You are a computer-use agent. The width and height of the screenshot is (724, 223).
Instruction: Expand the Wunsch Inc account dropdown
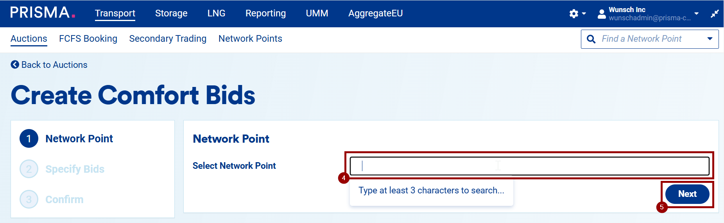(x=696, y=14)
